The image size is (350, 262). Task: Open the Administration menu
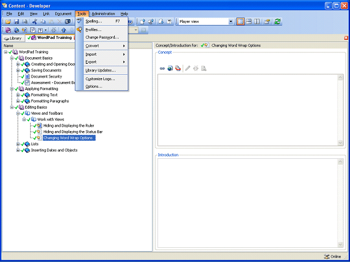[x=103, y=14]
